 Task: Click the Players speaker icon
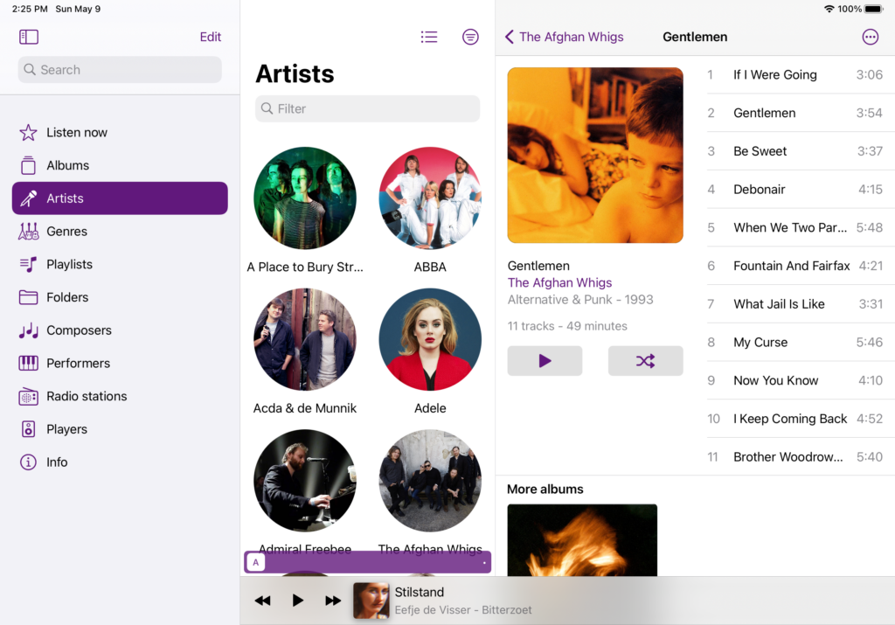pyautogui.click(x=29, y=429)
